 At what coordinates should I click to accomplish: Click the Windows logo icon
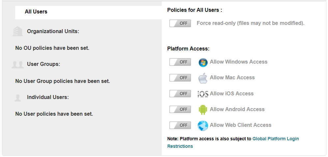point(203,62)
